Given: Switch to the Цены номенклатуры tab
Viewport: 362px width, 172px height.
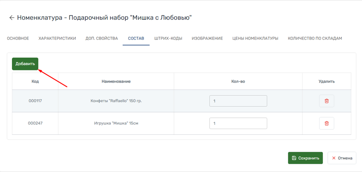Looking at the screenshot, I should coord(255,39).
